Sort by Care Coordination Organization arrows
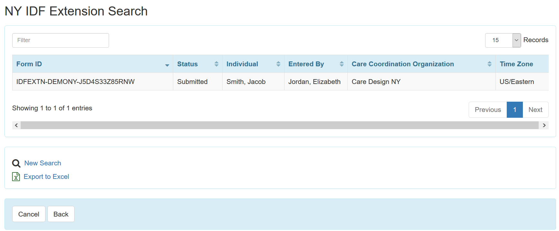This screenshot has height=231, width=559. (489, 64)
